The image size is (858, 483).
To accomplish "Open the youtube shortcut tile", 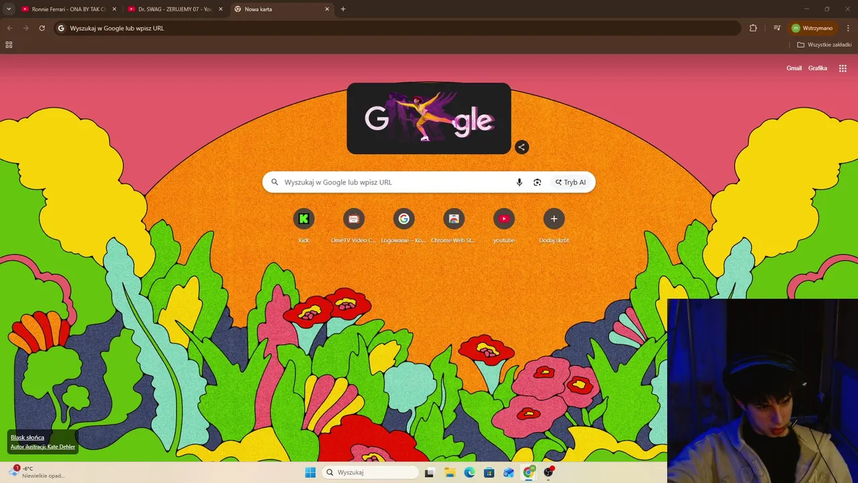I will point(504,226).
